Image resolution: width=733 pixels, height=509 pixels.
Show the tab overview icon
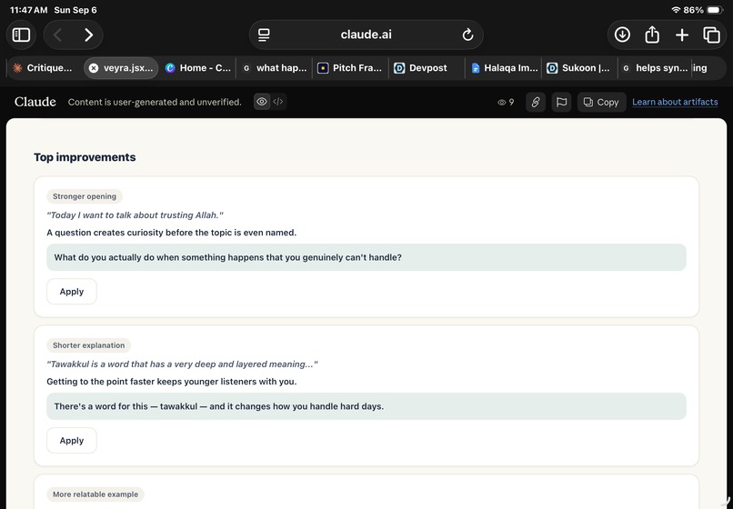pyautogui.click(x=711, y=35)
